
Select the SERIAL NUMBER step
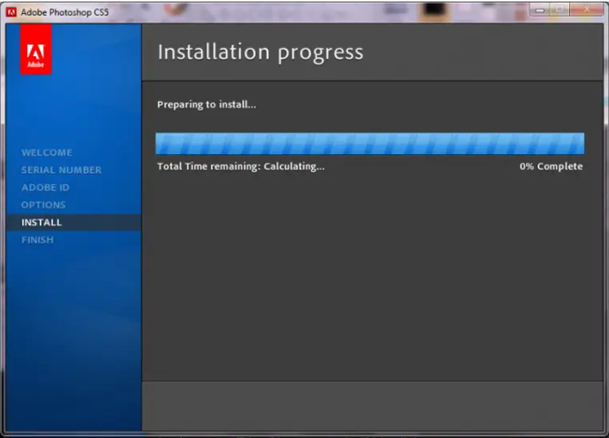tap(61, 170)
